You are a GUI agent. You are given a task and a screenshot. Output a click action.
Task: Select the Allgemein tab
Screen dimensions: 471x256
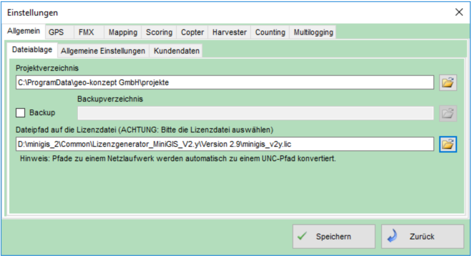(x=23, y=31)
